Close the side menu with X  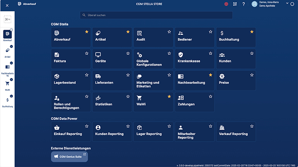pos(7,5)
